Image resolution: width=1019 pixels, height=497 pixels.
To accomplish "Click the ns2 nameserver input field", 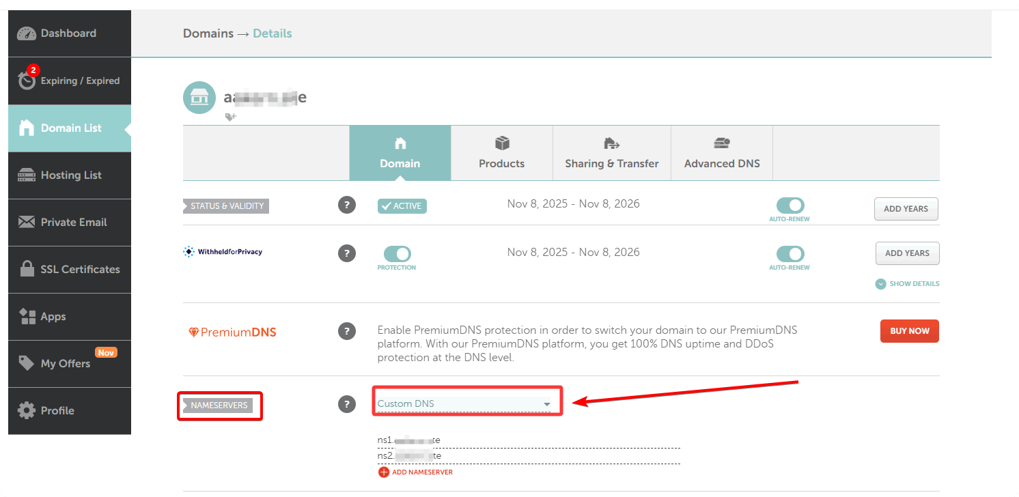I will point(529,456).
